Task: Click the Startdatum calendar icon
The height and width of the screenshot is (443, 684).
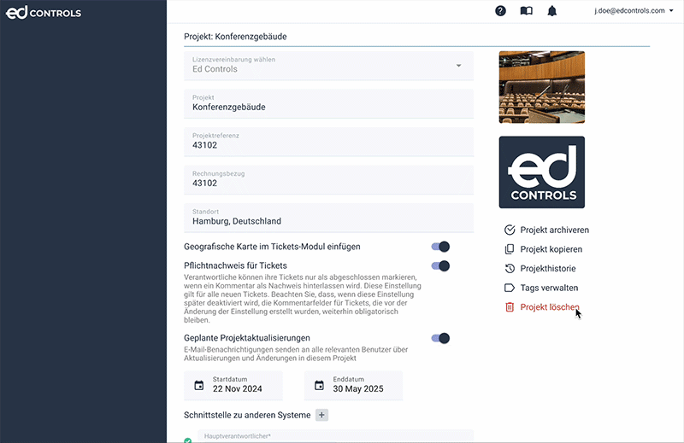Action: [199, 386]
